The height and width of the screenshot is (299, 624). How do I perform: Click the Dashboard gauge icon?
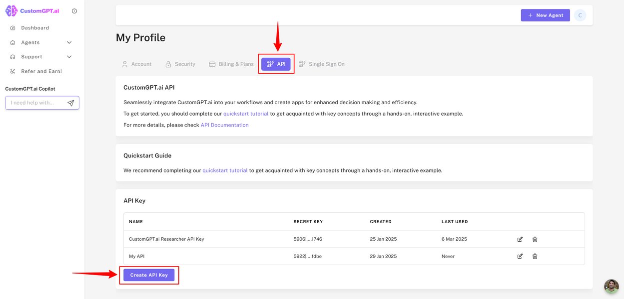[x=12, y=28]
